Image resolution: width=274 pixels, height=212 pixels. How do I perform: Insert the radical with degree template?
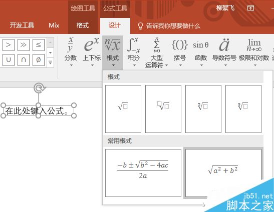tap(163, 109)
